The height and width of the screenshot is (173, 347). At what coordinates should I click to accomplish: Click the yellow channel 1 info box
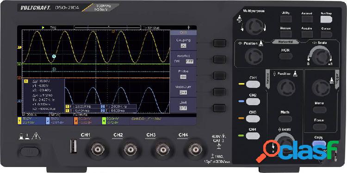(31, 121)
